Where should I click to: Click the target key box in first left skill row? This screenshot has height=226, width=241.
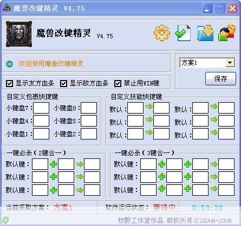click(161, 108)
